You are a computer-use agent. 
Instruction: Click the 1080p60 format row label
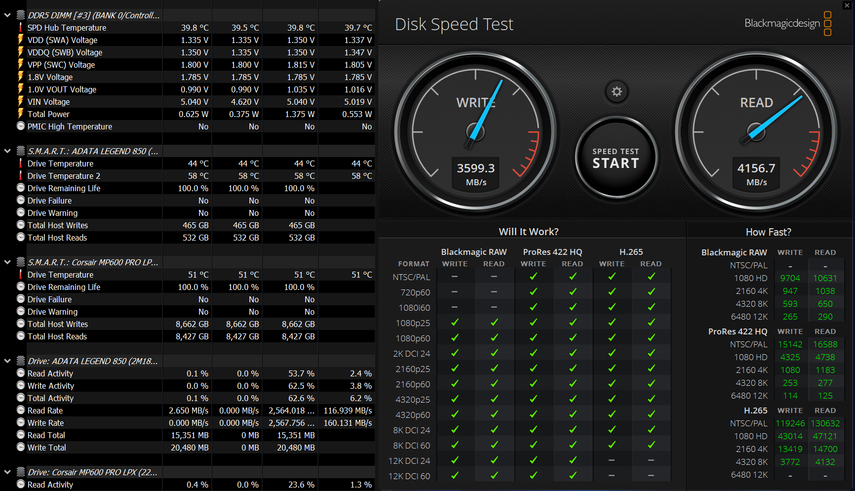413,338
